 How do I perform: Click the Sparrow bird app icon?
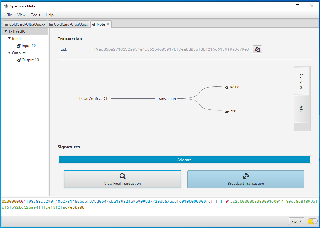point(6,6)
